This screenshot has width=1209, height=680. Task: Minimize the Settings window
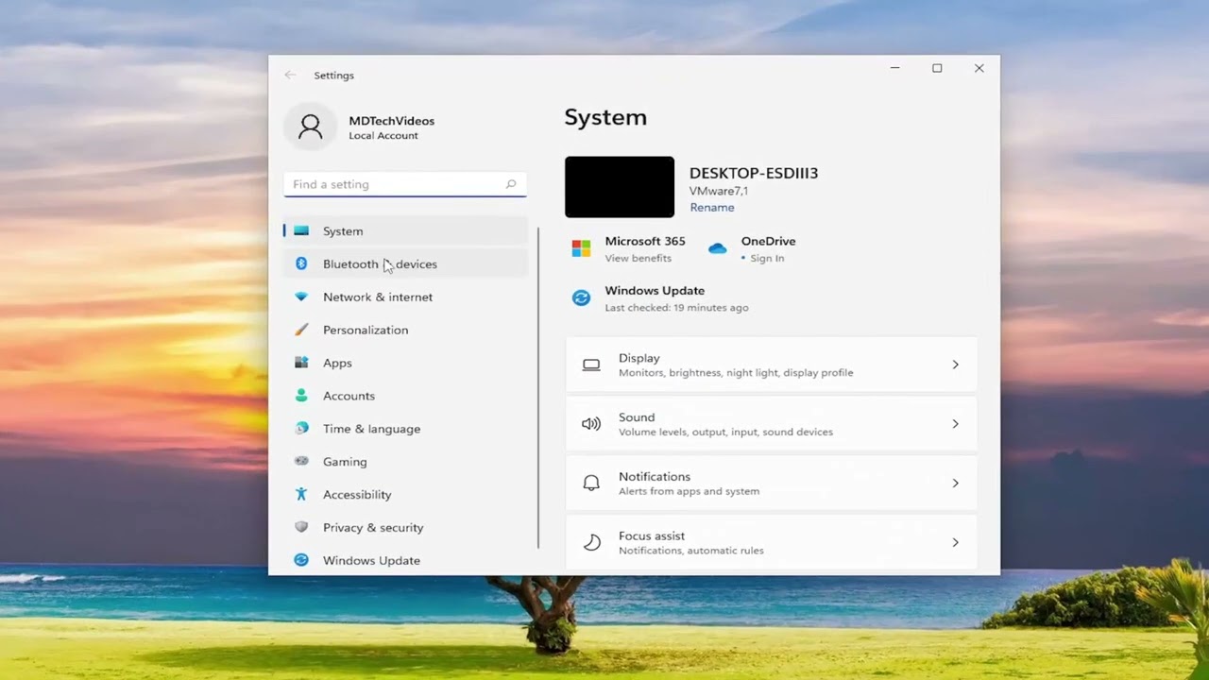click(894, 68)
